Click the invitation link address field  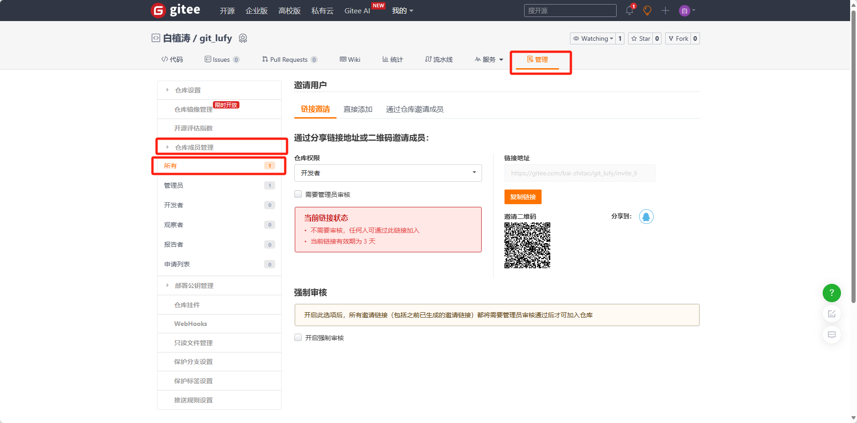coord(580,173)
